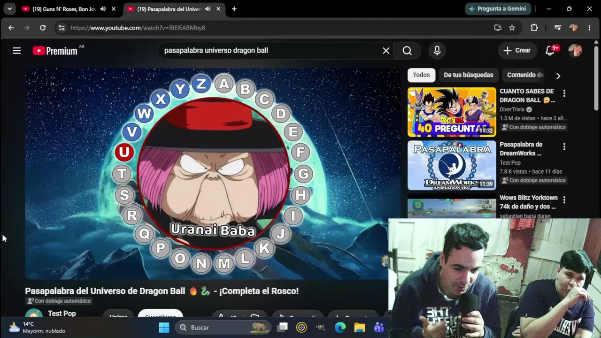
Task: Open options for Wows Blitz Yorktown video
Action: click(564, 200)
